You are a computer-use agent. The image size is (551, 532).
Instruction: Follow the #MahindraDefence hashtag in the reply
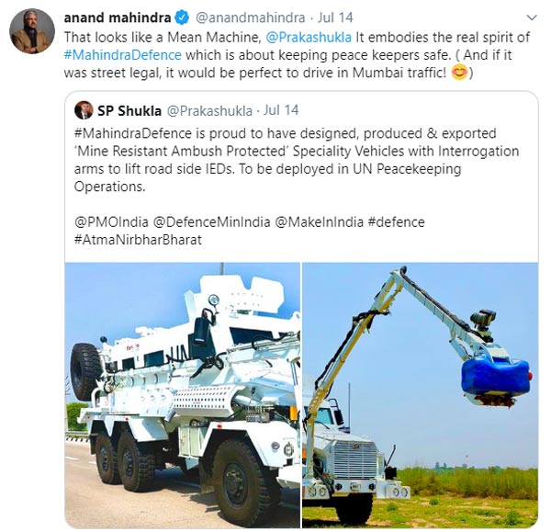pos(123,55)
